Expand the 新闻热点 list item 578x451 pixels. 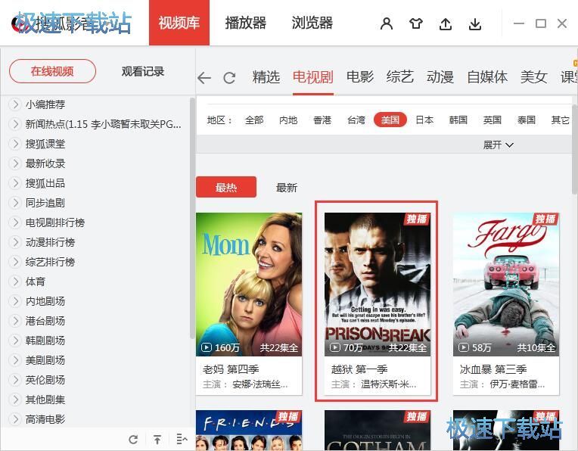(14, 124)
